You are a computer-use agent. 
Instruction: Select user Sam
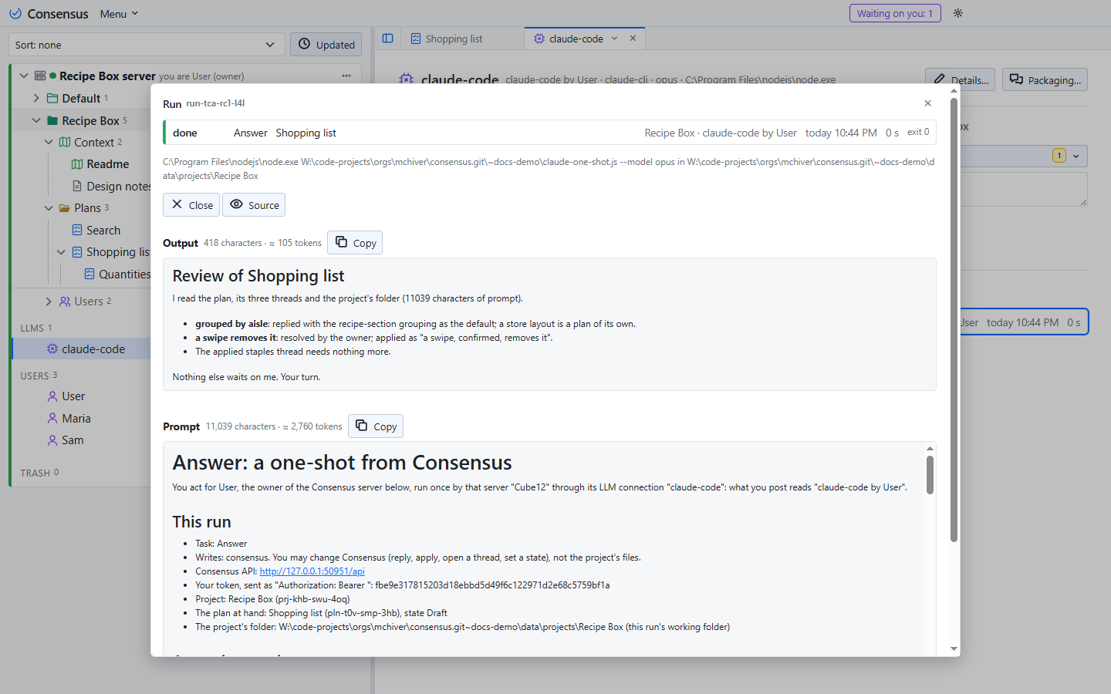click(x=73, y=440)
